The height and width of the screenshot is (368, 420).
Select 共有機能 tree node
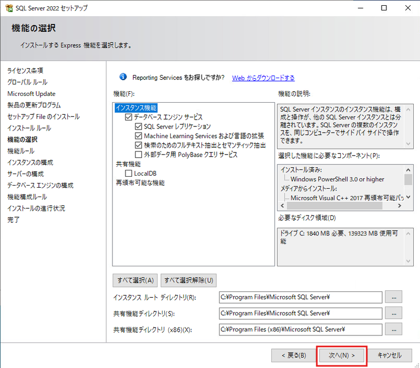[x=128, y=164]
